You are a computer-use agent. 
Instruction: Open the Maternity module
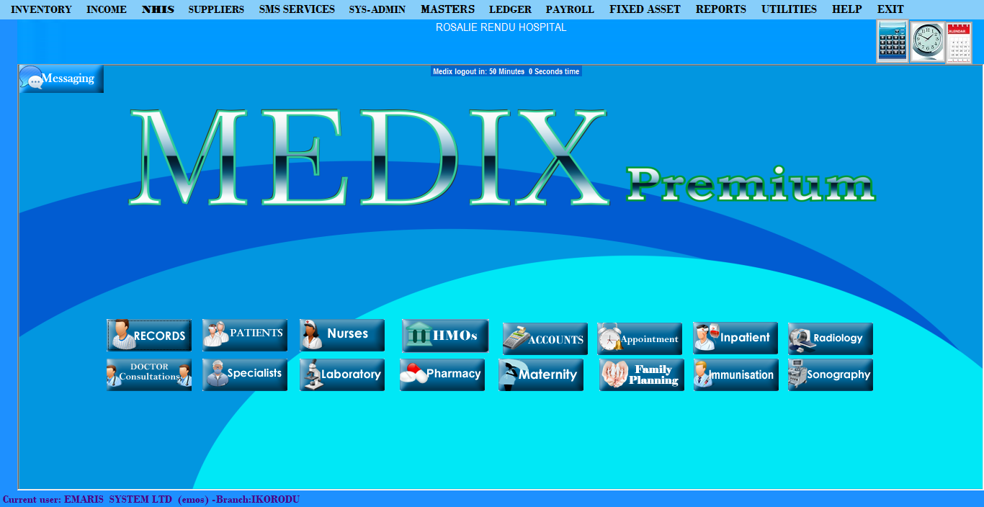click(x=540, y=374)
